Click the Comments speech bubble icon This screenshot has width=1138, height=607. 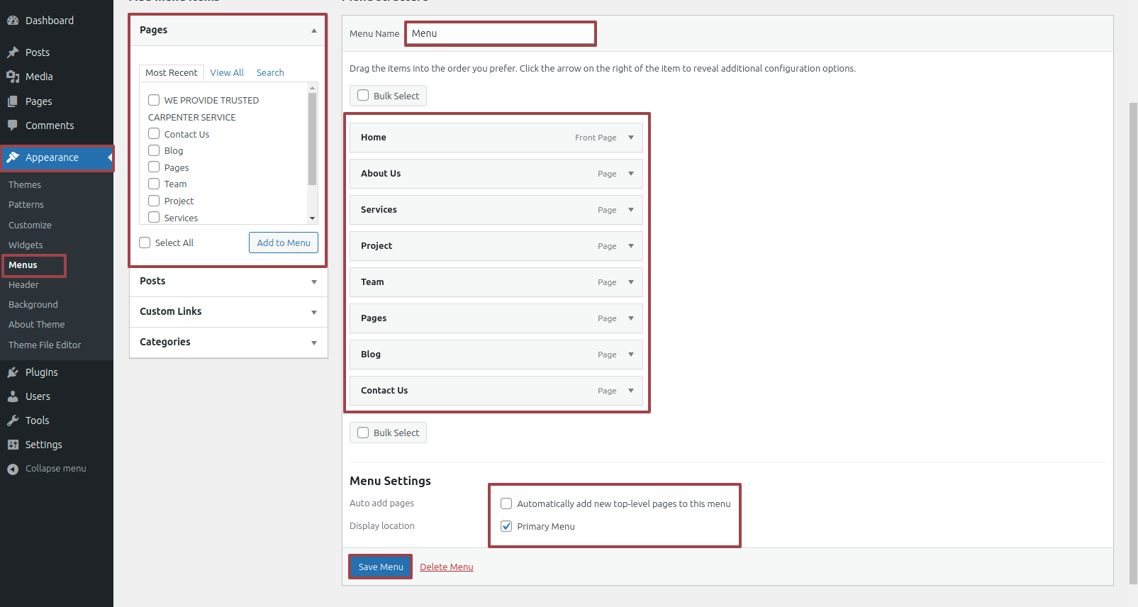pos(13,126)
